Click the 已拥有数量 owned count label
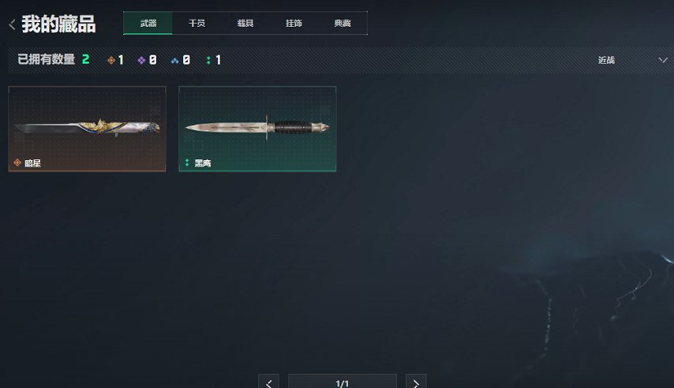This screenshot has width=674, height=388. (47, 59)
